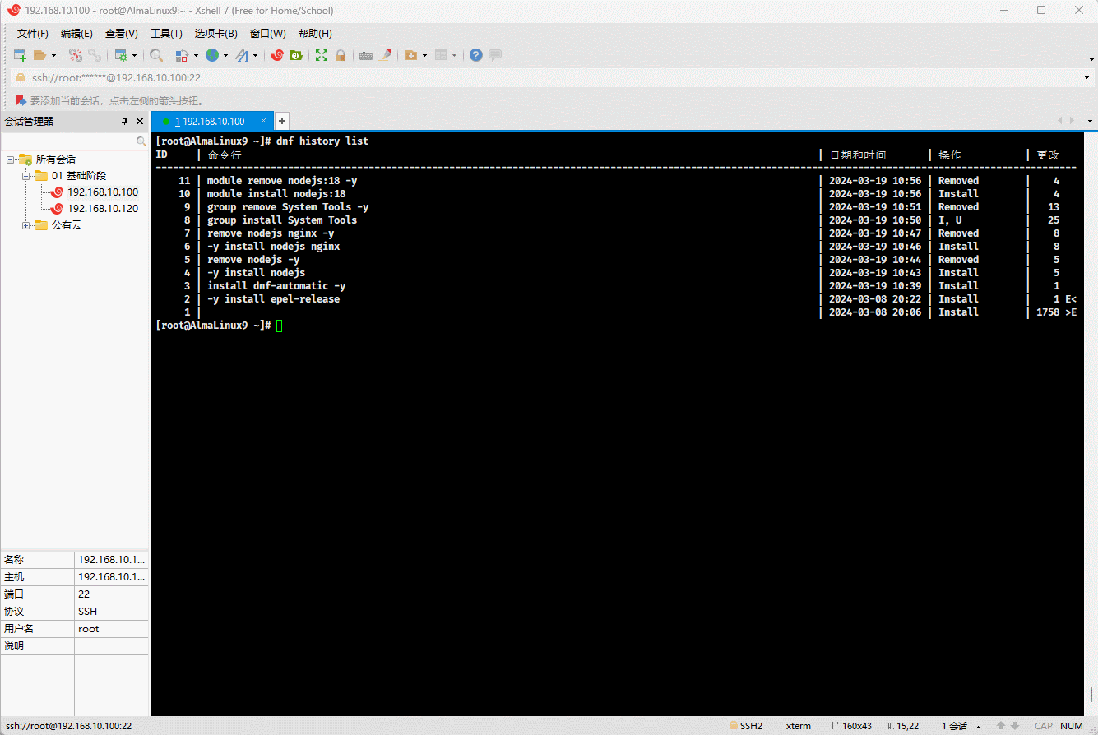Screen dimensions: 1098x735
Task: Enter full screen mode with green arrows icon
Action: tap(322, 55)
